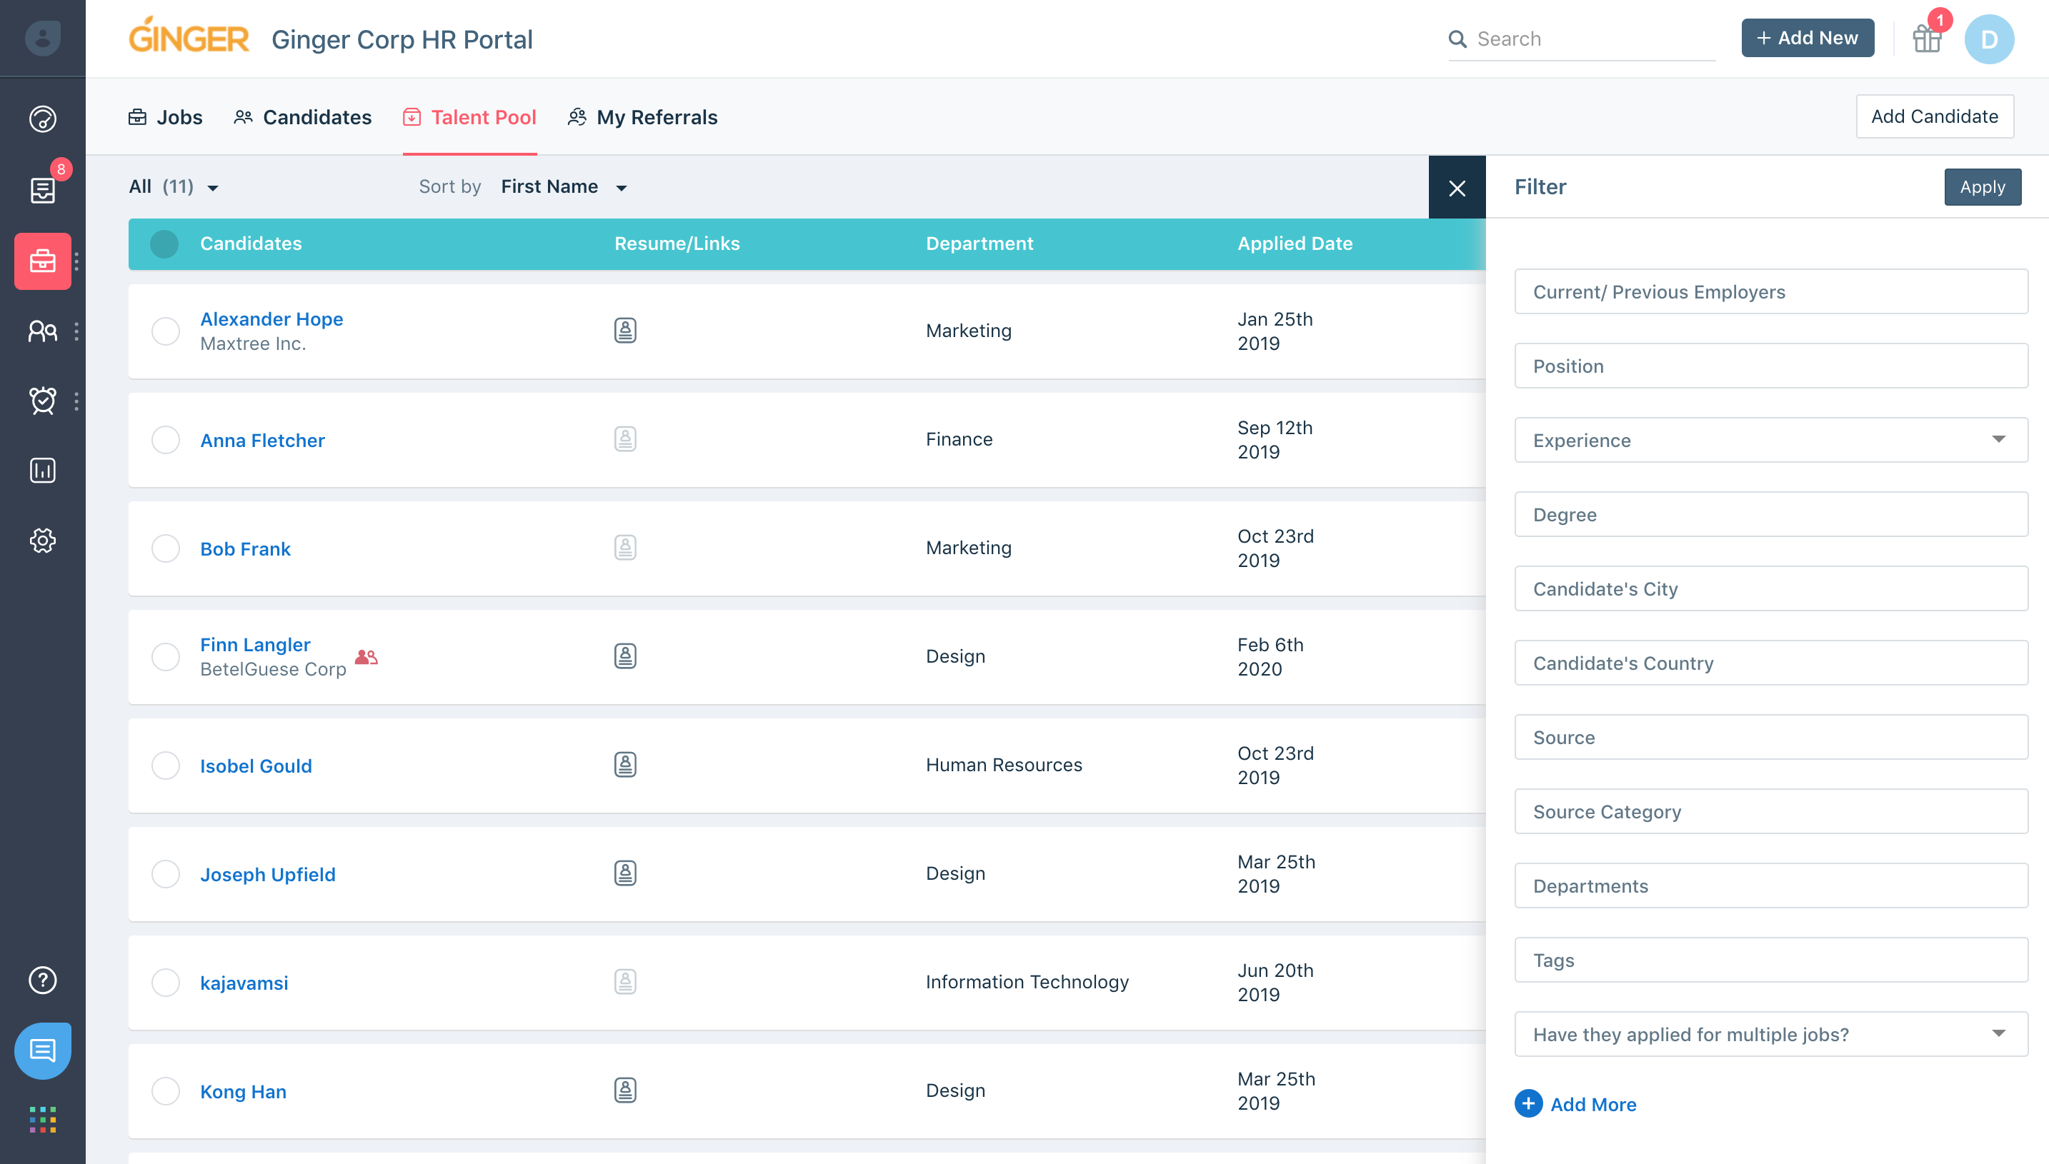Screen dimensions: 2049x1164
Task: Open the colorful app grid launcher
Action: point(42,1119)
